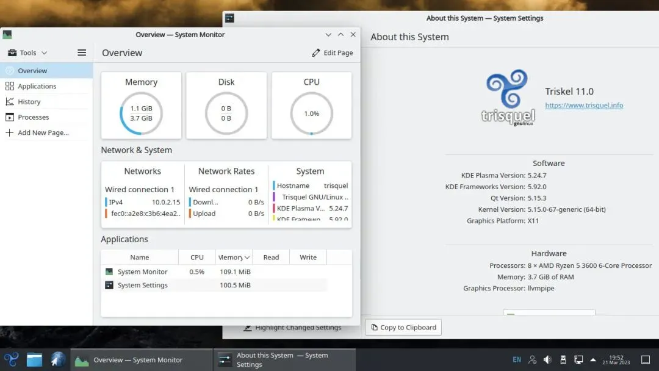Open the Trisquel application launcher

[11, 359]
